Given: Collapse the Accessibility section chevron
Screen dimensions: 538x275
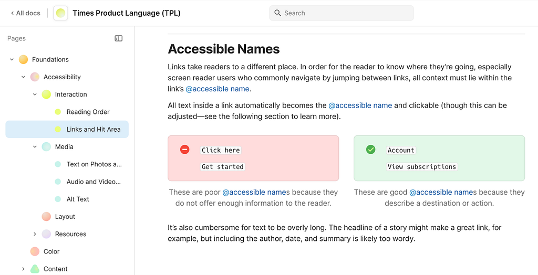Looking at the screenshot, I should tap(23, 77).
